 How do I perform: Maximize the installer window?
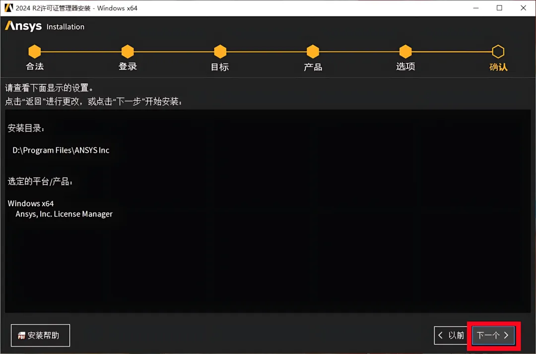pos(499,8)
